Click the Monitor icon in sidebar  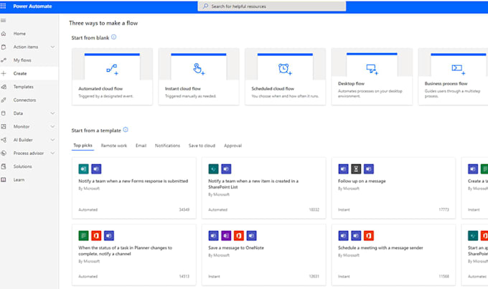point(4,127)
